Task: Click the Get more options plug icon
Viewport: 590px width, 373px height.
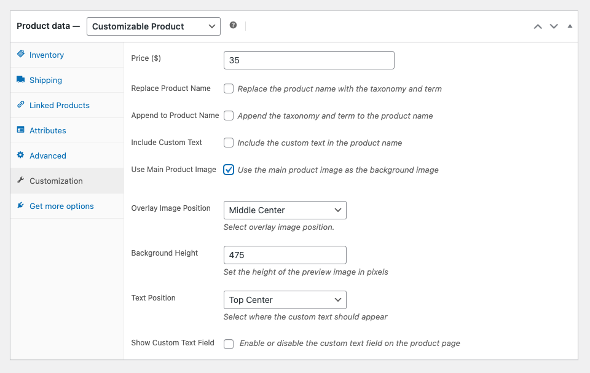Action: point(21,206)
